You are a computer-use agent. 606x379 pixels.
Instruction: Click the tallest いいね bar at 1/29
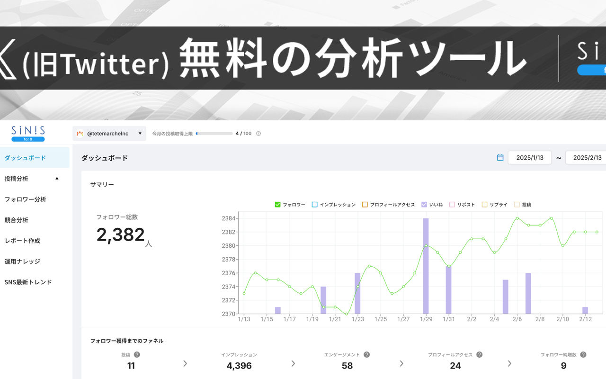tap(426, 266)
